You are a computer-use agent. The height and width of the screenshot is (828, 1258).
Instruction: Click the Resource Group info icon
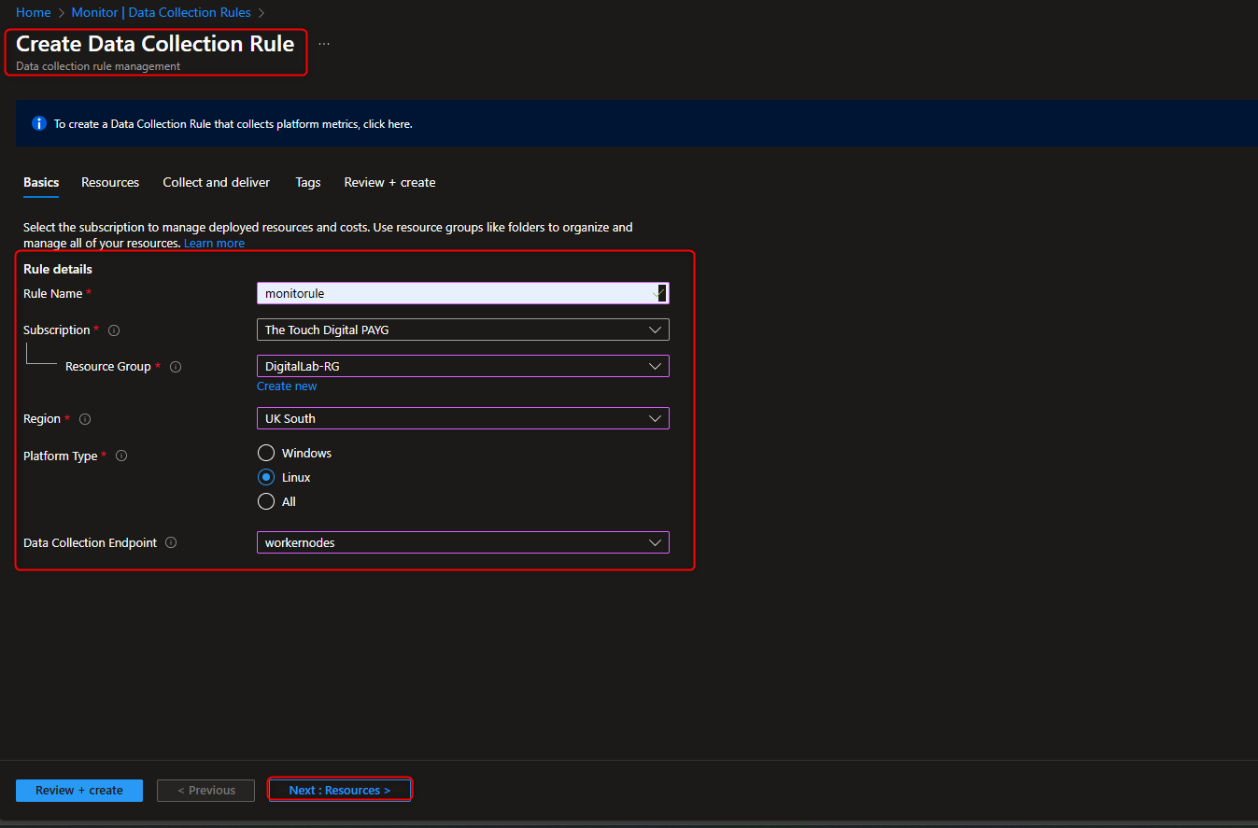176,366
